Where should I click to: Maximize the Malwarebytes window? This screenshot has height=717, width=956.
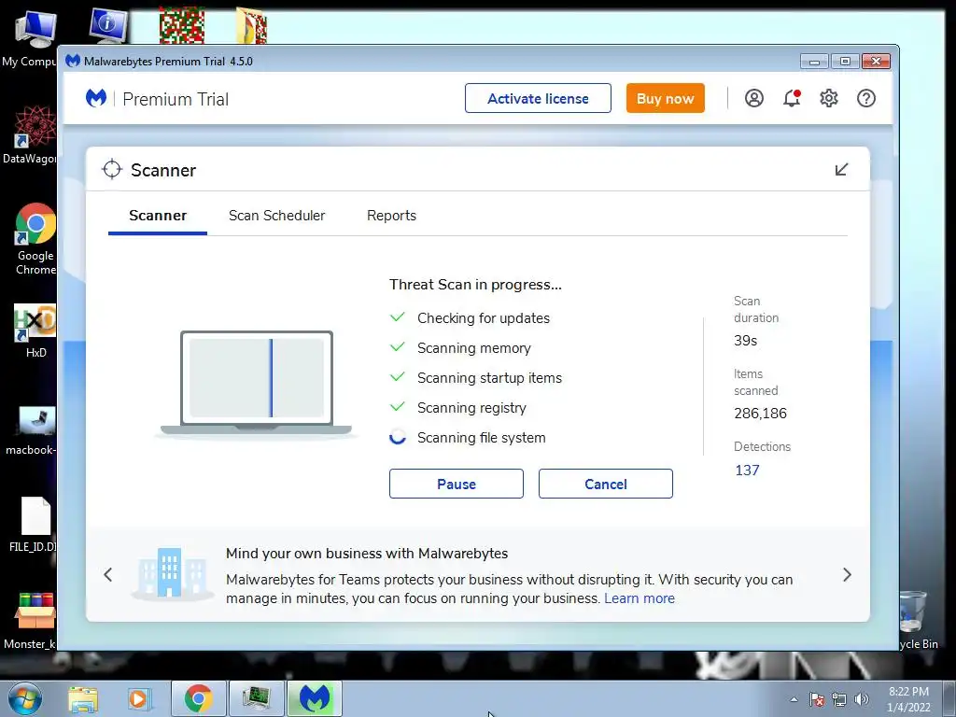(844, 61)
